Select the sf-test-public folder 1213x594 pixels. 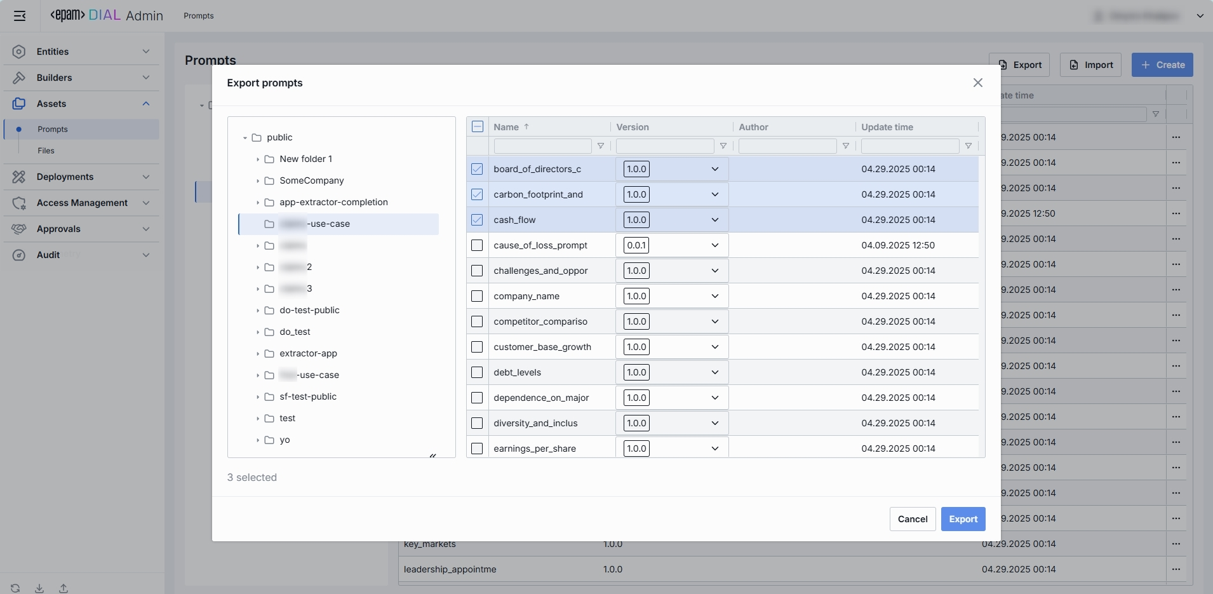coord(307,396)
